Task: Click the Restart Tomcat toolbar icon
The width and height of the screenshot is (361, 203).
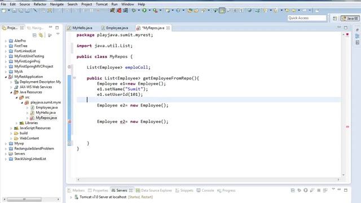Action: click(125, 10)
